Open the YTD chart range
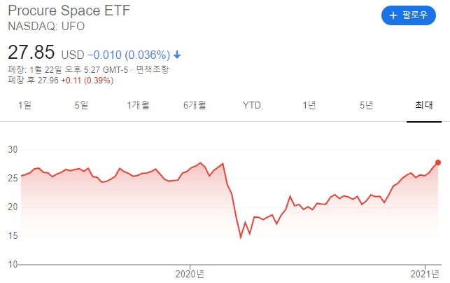450x283 pixels. 252,105
